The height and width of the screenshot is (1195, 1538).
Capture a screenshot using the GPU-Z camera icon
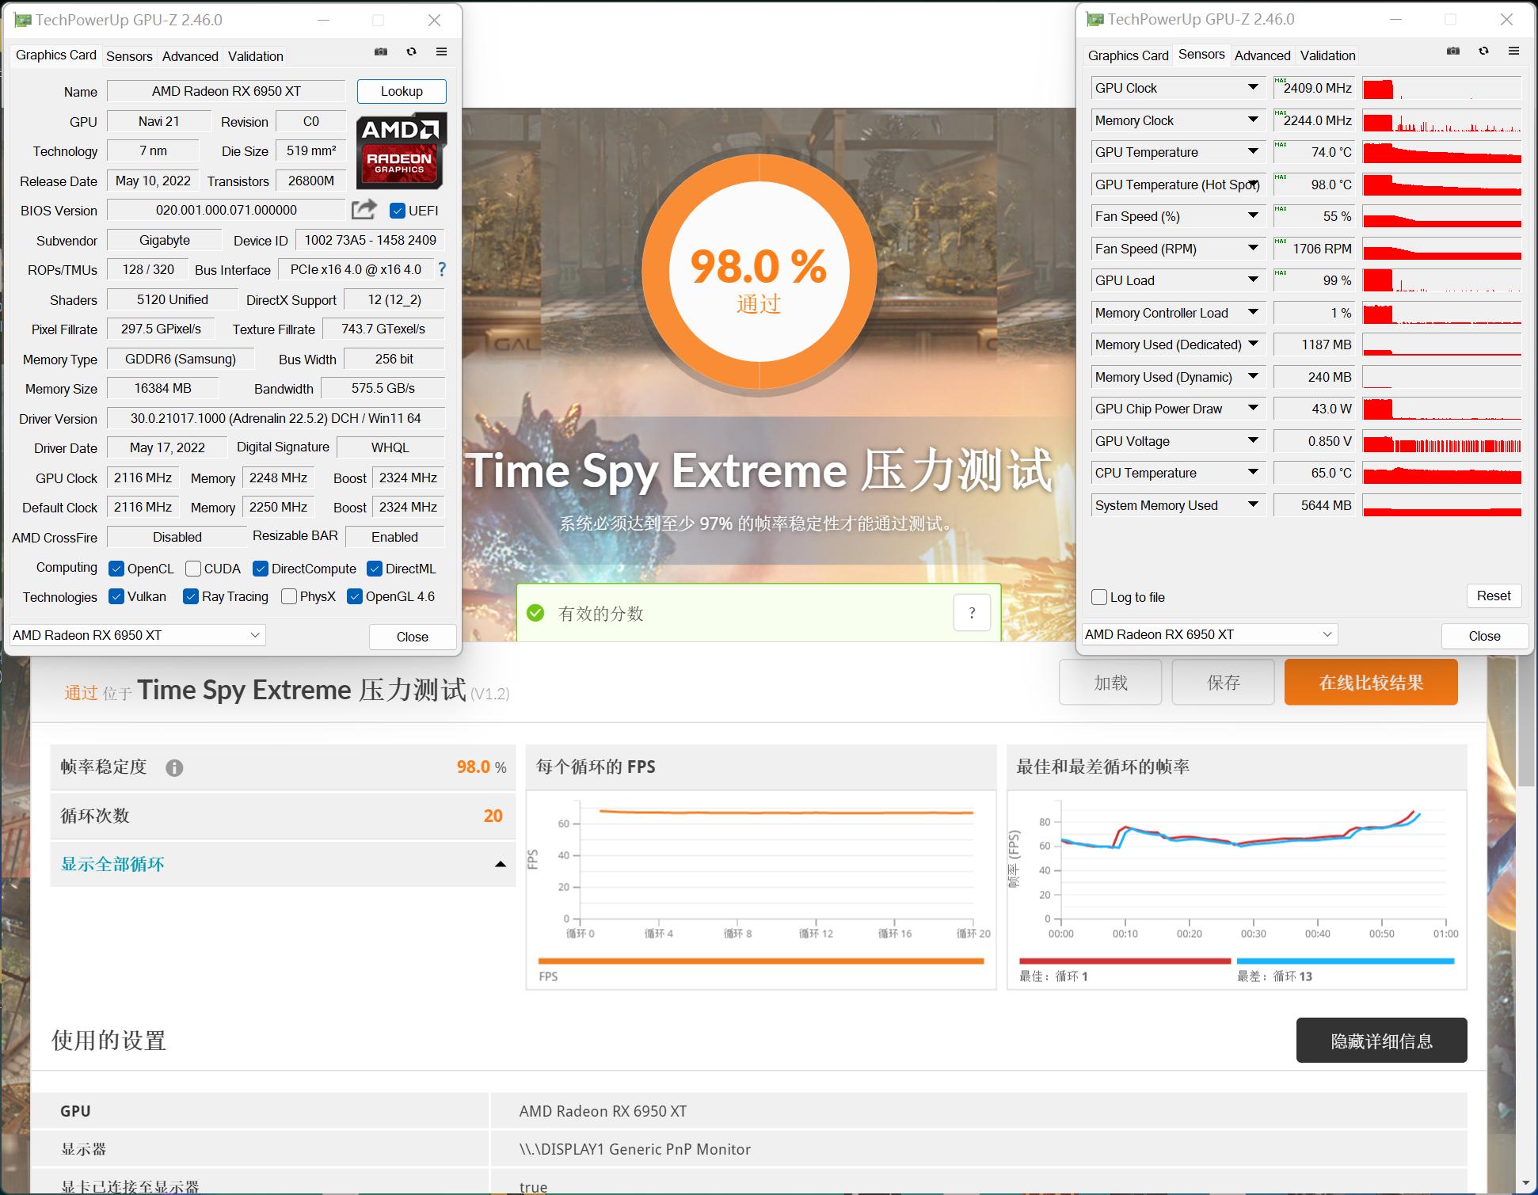click(381, 51)
